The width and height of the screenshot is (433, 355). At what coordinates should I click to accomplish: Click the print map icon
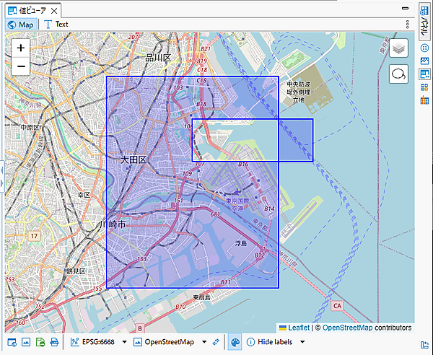pos(54,341)
